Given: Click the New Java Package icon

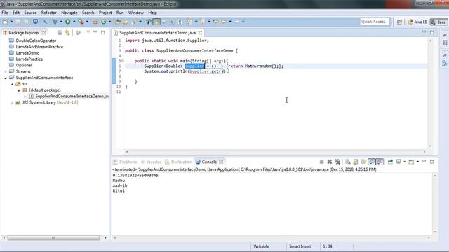Looking at the screenshot, I should click(95, 22).
